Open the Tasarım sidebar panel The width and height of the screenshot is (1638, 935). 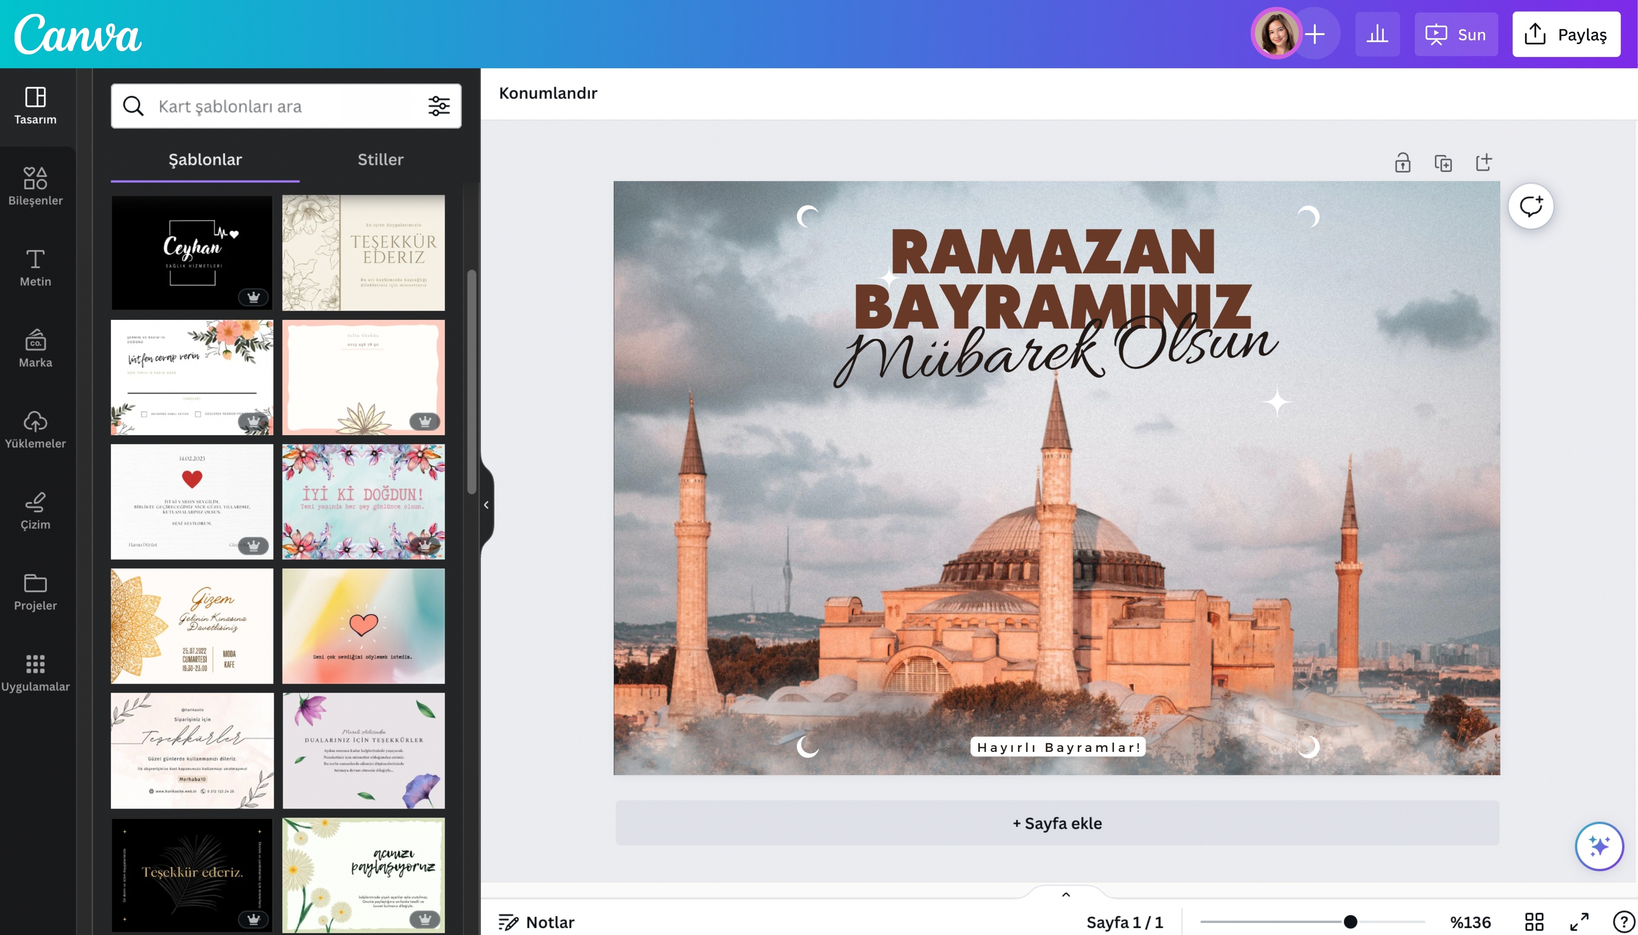(35, 106)
